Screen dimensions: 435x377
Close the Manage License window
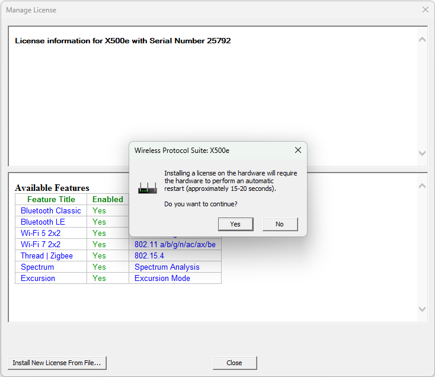click(426, 9)
